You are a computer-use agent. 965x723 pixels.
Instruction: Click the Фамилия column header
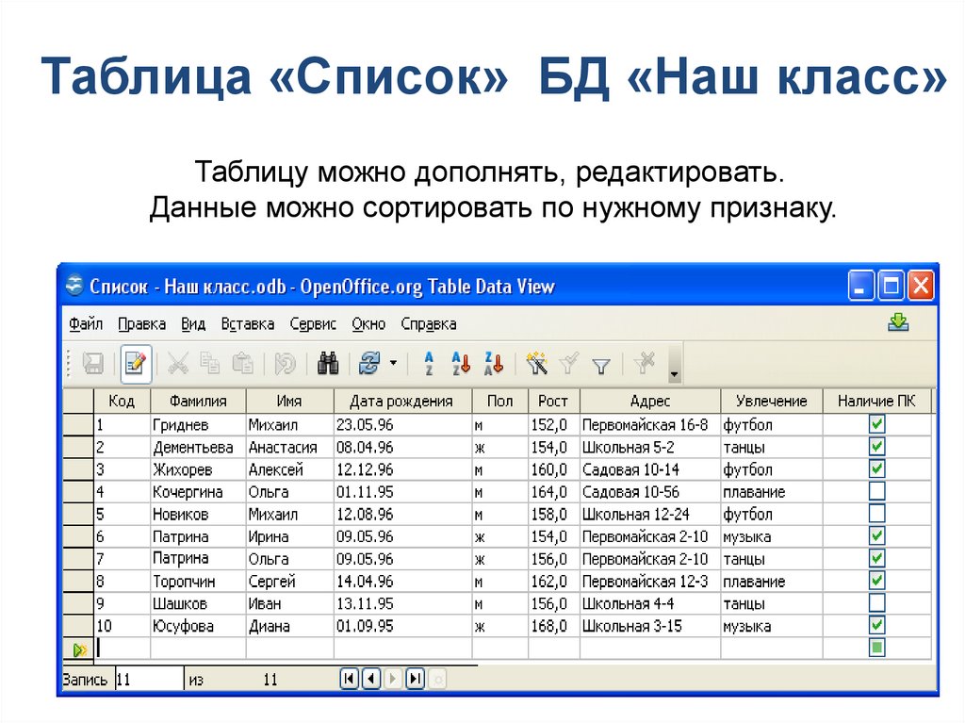[198, 401]
